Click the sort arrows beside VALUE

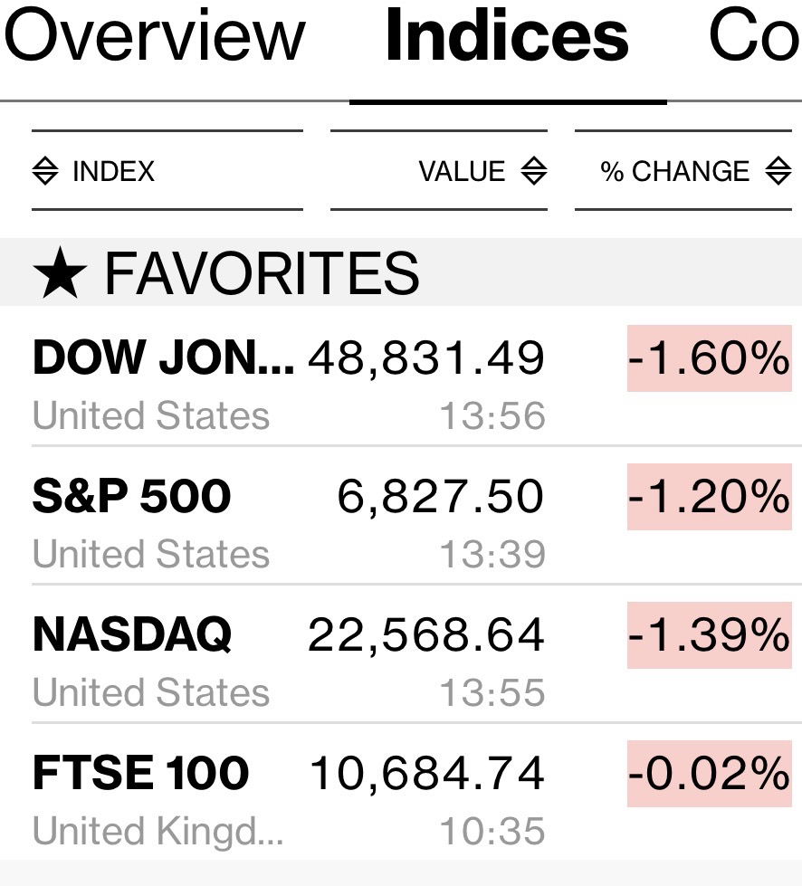point(534,171)
